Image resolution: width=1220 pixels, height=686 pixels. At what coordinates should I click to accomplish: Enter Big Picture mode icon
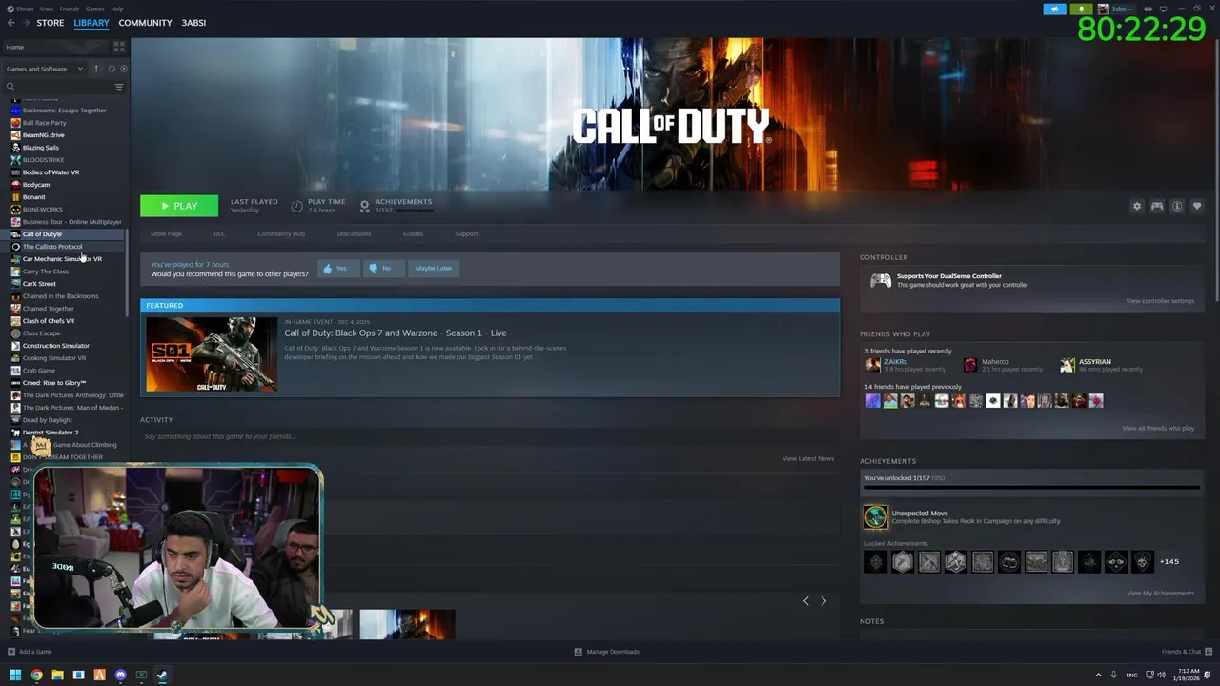pos(1163,9)
